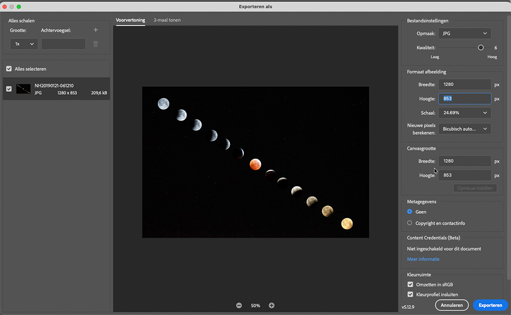This screenshot has width=511, height=315.
Task: Click the Exporteren button
Action: click(x=490, y=305)
